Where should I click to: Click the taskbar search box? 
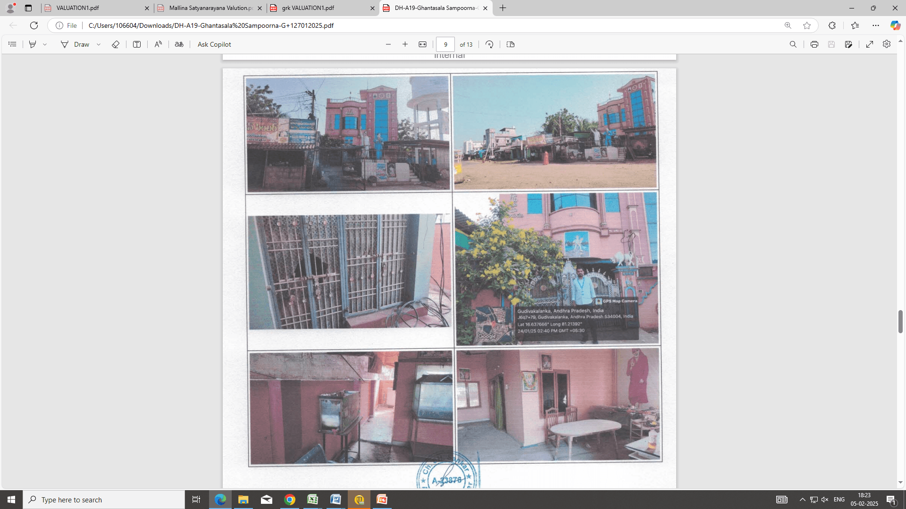pos(104,500)
